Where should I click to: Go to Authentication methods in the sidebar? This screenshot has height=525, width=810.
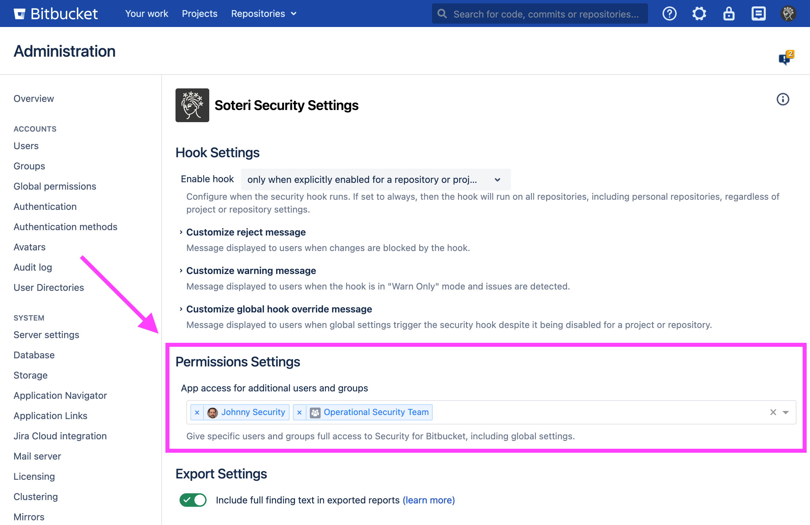point(65,227)
